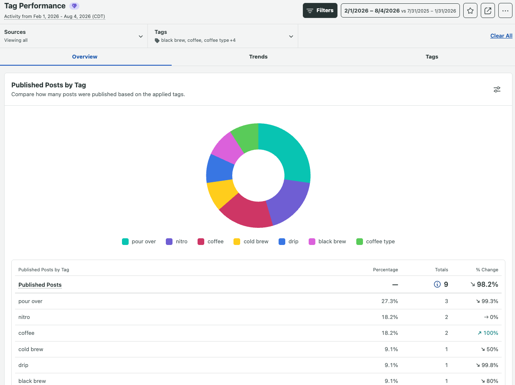Click the Clear All link

[x=501, y=36]
